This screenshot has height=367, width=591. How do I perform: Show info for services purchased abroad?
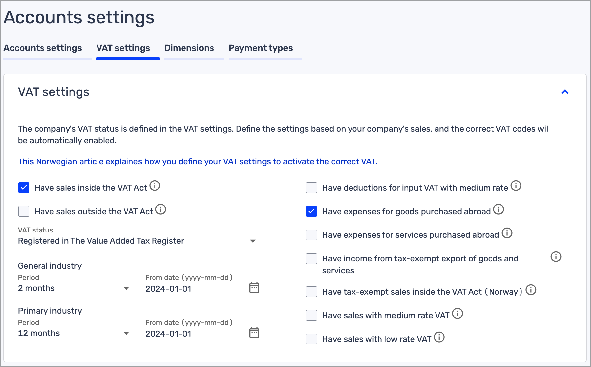[507, 233]
